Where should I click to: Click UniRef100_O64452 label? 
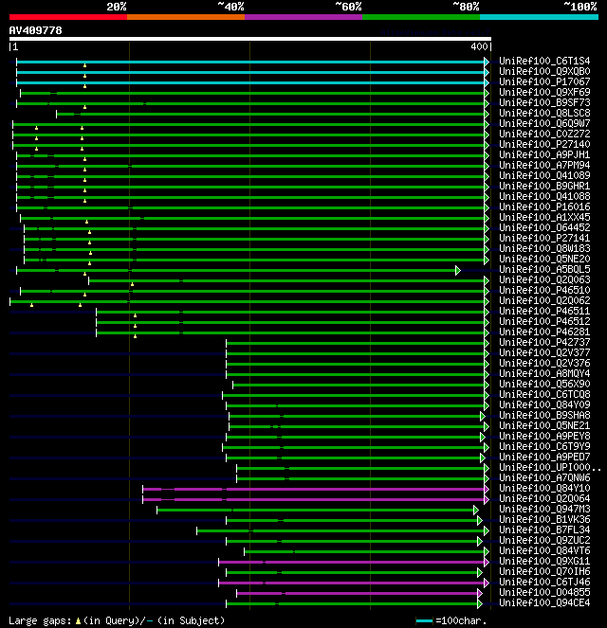click(544, 227)
